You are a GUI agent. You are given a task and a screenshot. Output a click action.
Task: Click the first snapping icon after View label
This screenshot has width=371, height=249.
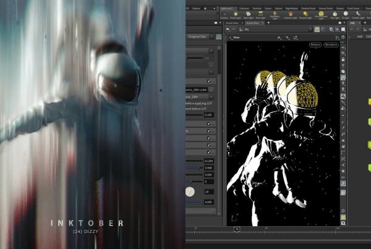click(x=279, y=37)
